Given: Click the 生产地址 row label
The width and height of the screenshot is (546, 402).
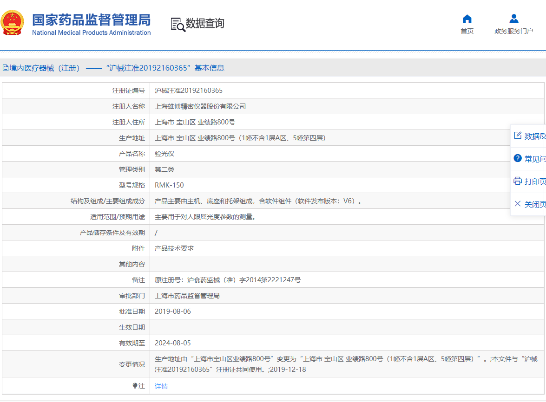Looking at the screenshot, I should 132,138.
